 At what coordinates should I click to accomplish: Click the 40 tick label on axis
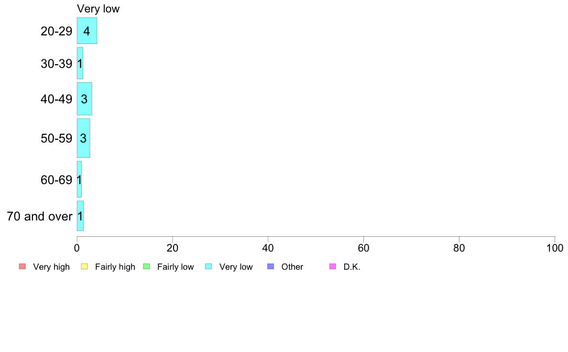(268, 248)
